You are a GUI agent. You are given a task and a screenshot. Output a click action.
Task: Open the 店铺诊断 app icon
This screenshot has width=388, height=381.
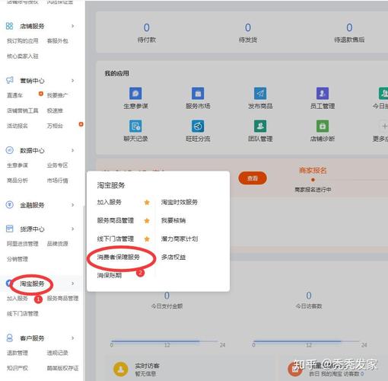coord(323,126)
